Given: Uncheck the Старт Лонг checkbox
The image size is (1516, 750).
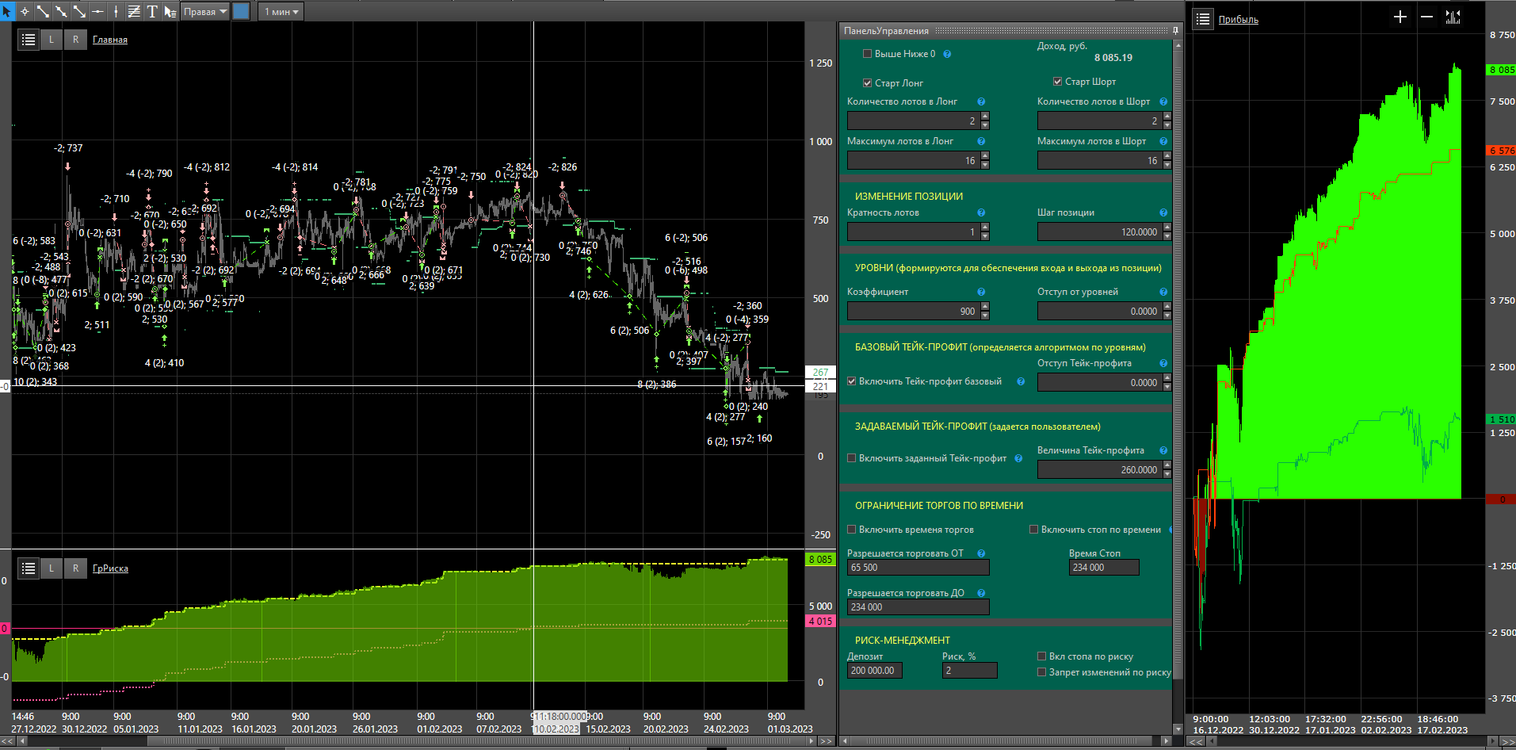Looking at the screenshot, I should coord(867,82).
